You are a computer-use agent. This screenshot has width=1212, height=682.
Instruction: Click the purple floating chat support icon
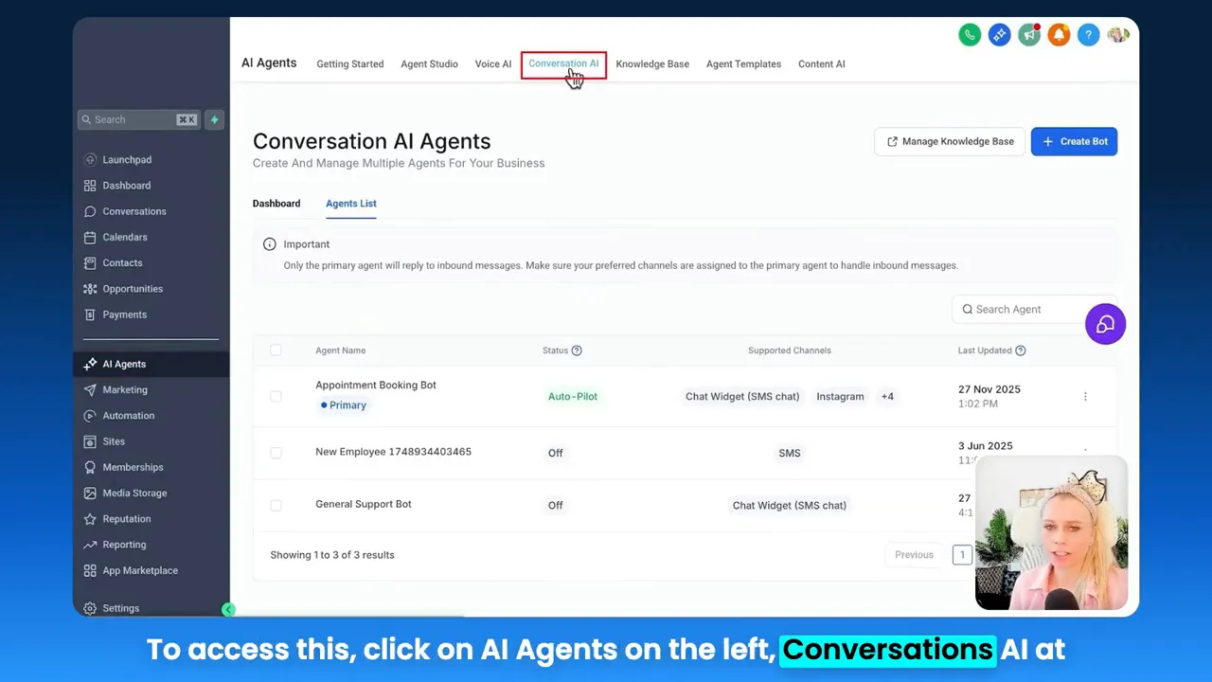(x=1105, y=325)
